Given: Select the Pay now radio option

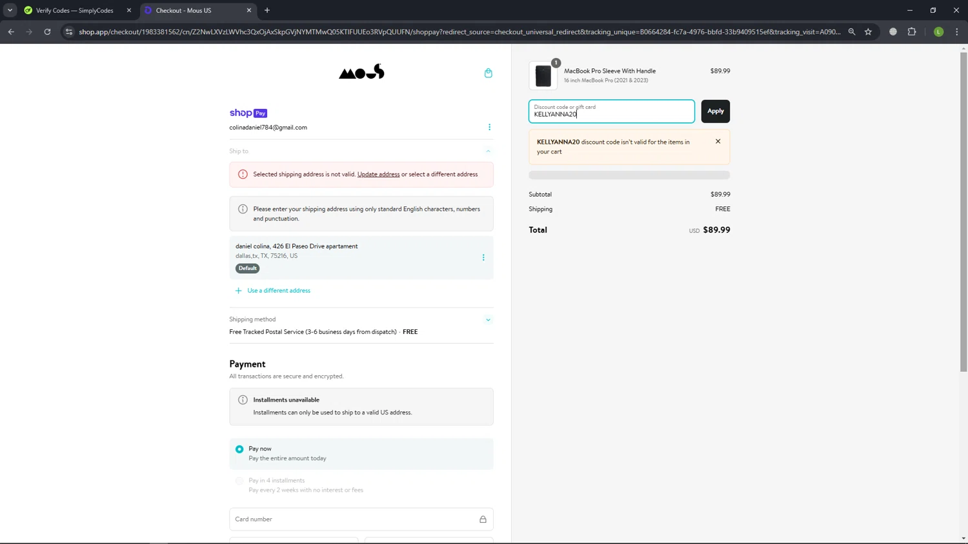Looking at the screenshot, I should click(x=239, y=449).
